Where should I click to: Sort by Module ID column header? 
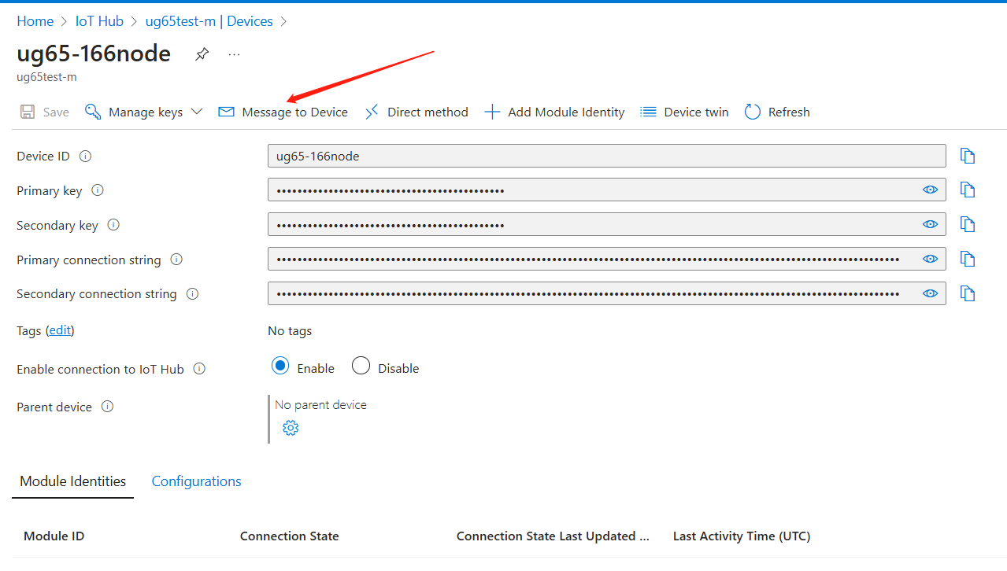pyautogui.click(x=54, y=536)
